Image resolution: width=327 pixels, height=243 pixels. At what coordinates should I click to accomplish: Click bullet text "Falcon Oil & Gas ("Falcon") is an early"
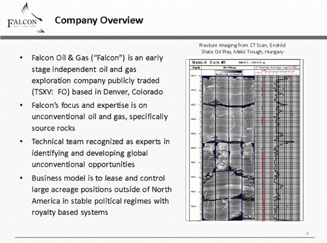(x=97, y=58)
